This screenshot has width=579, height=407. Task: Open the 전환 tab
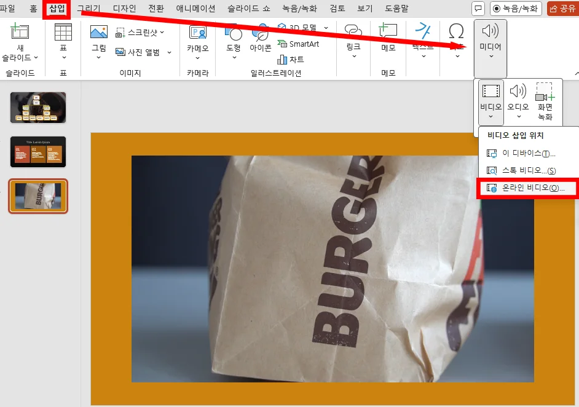[x=156, y=9]
